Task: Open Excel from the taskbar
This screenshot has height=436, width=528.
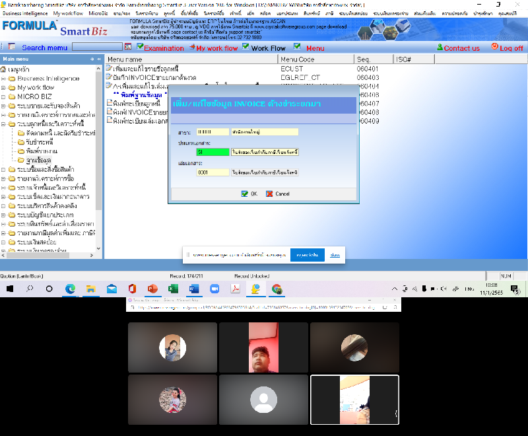Action: click(x=173, y=289)
